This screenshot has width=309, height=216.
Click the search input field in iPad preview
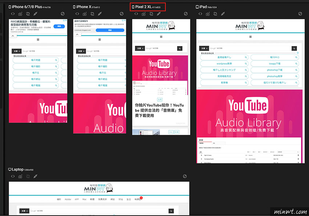250,48
